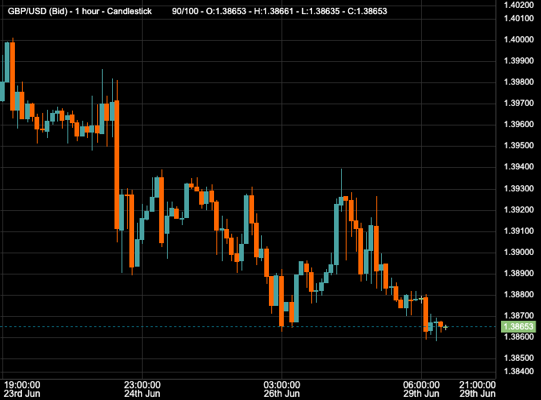
Task: Click the first orange candle starting at 1.40000
Action: 13,77
